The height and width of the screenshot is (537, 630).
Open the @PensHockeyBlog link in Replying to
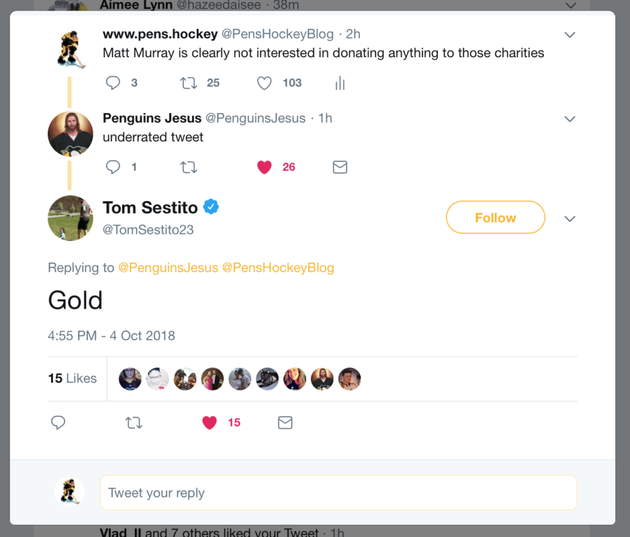[277, 268]
